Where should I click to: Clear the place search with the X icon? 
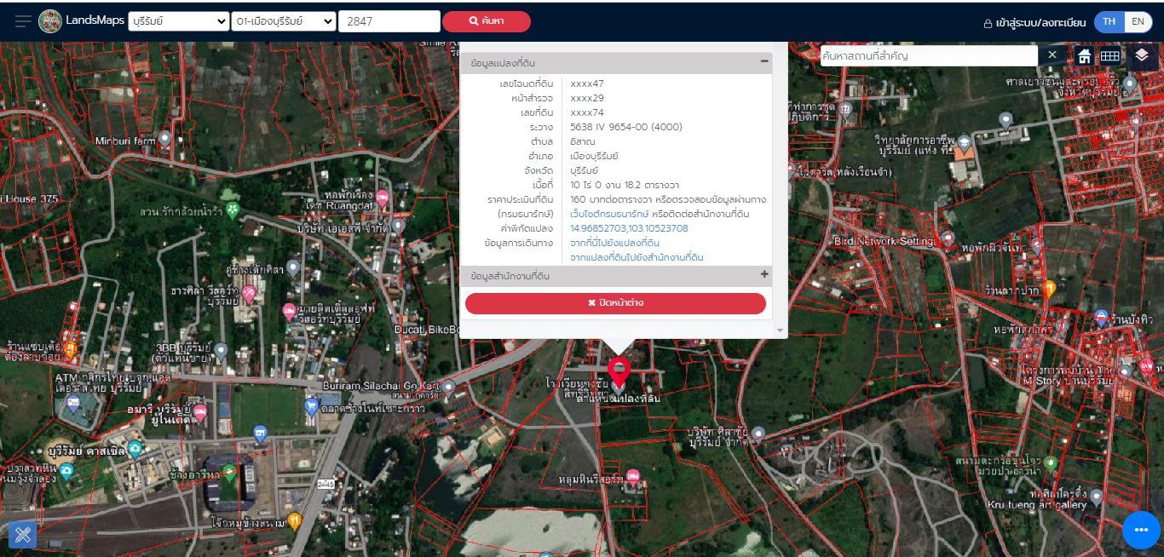pyautogui.click(x=1052, y=55)
